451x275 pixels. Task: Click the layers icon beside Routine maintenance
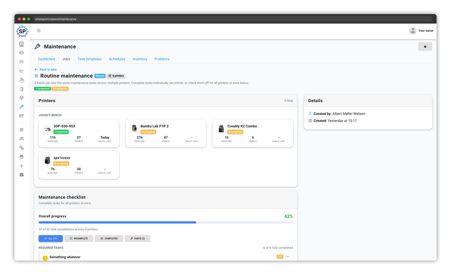point(36,76)
